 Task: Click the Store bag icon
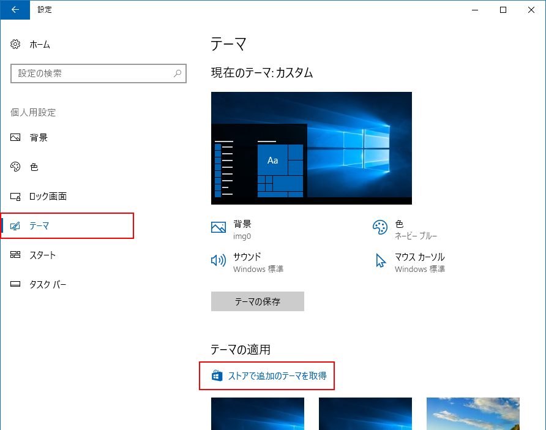click(217, 375)
